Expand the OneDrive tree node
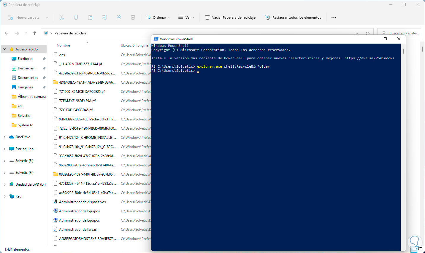 pos(5,137)
